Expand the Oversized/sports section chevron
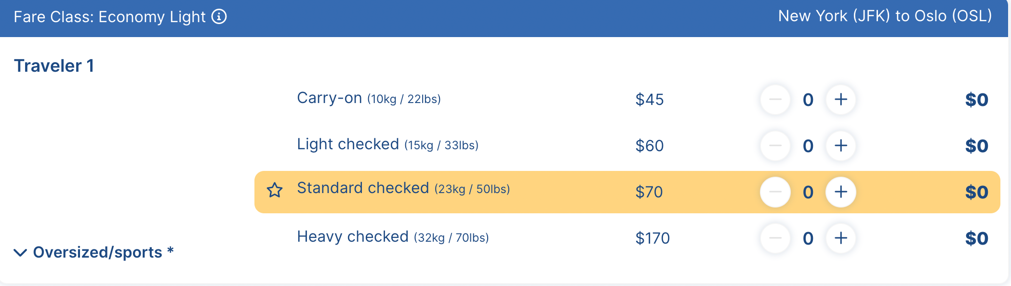Screen dimensions: 1011x286 20,253
